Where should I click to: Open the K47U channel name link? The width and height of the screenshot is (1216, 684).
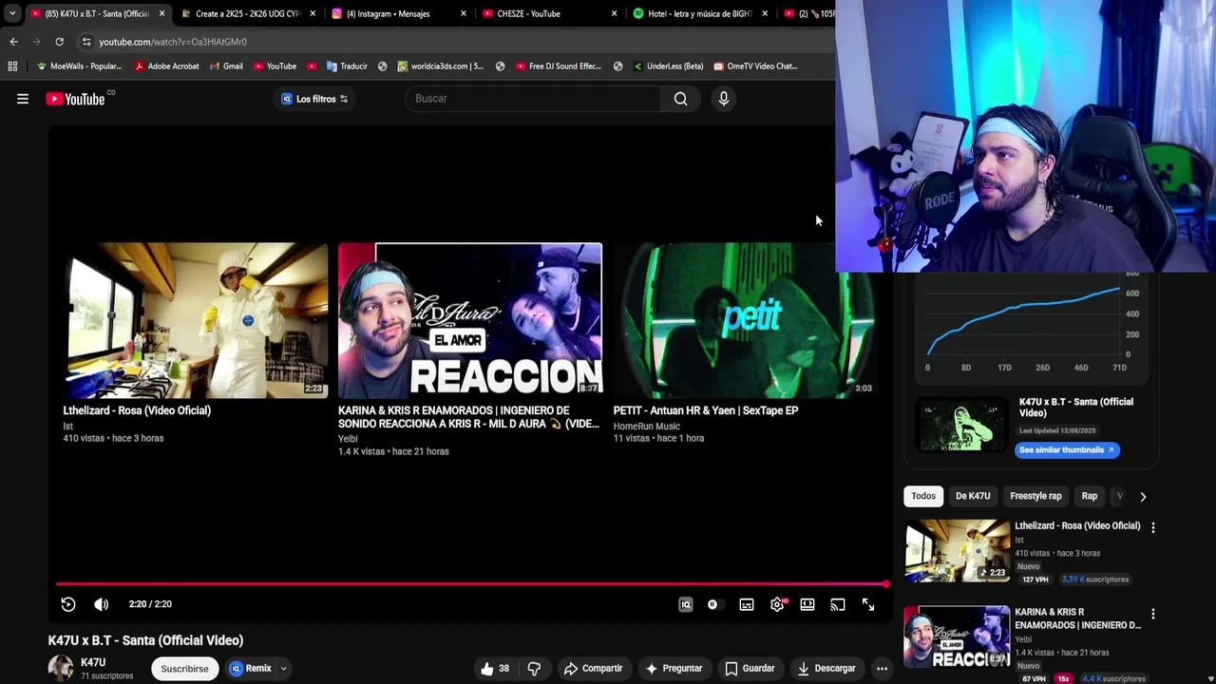pos(93,662)
